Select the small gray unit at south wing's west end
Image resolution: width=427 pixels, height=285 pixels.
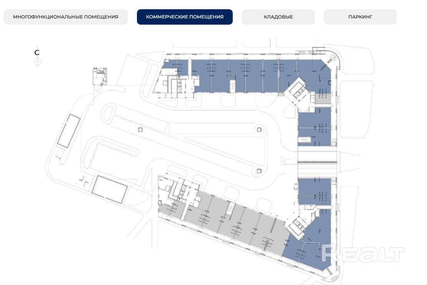point(172,209)
